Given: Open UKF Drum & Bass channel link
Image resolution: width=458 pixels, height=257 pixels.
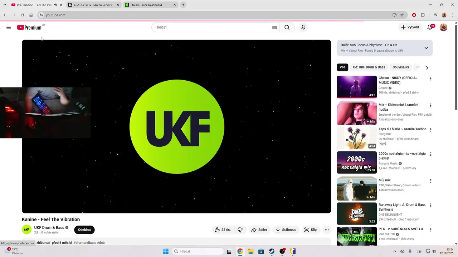Looking at the screenshot, I should click(x=49, y=228).
